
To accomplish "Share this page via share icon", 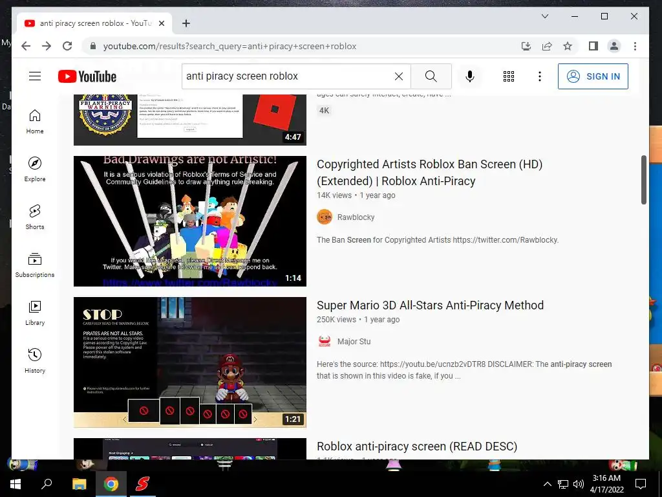I will click(547, 46).
